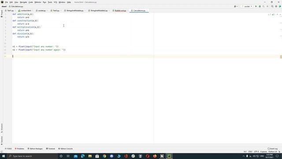Screen dimensions: 282x159
Task: Open File Explorer from taskbar
Action: click(90, 156)
